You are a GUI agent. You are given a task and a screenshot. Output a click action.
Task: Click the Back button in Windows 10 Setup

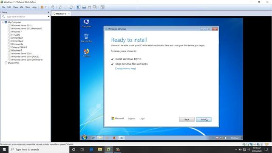click(187, 119)
